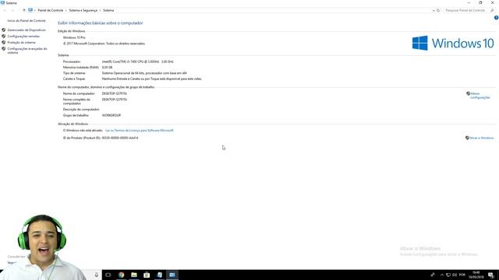Select Painel de Controle in breadcrumb

(x=51, y=10)
